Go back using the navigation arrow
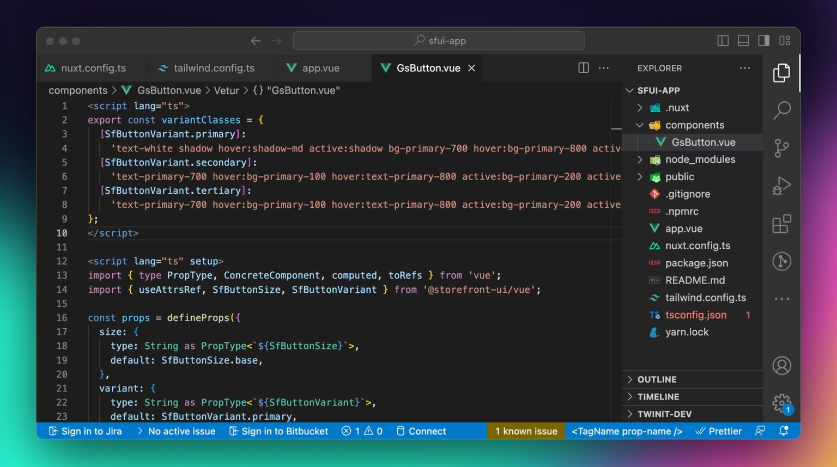The width and height of the screenshot is (837, 467). (x=256, y=41)
